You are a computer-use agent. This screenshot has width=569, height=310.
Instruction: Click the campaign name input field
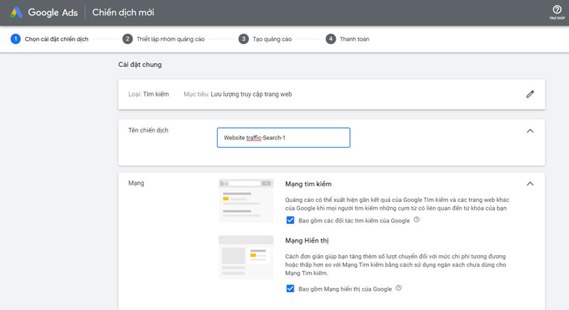click(283, 137)
